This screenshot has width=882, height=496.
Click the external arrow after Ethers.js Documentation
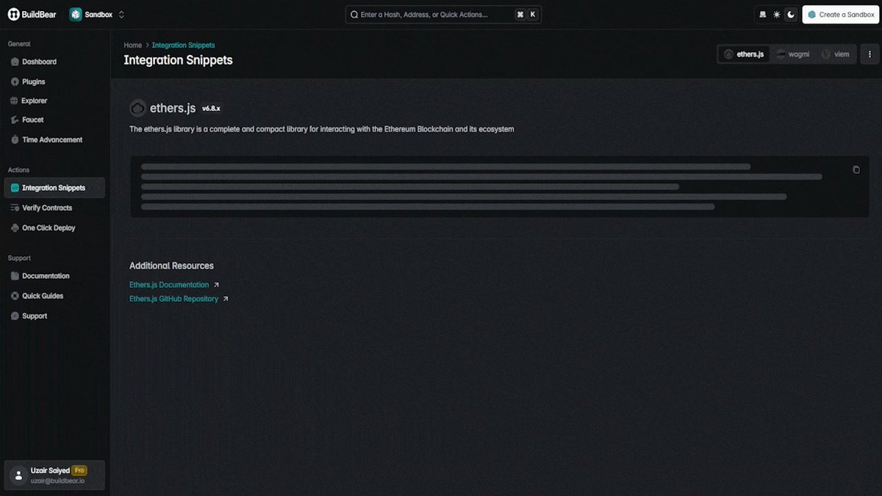(x=216, y=285)
